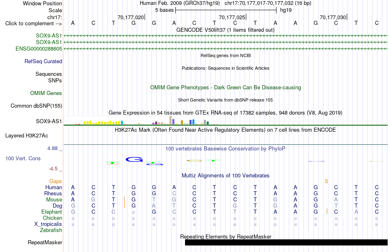Select the Elephant species label
The image size is (388, 252).
tap(51, 212)
